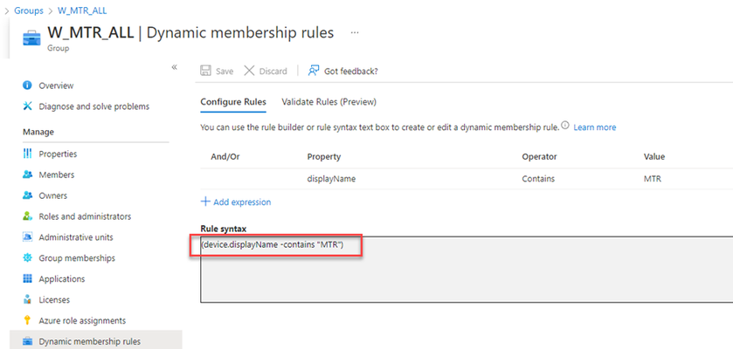Click the displayName property cell
This screenshot has height=349, width=733.
click(x=331, y=179)
